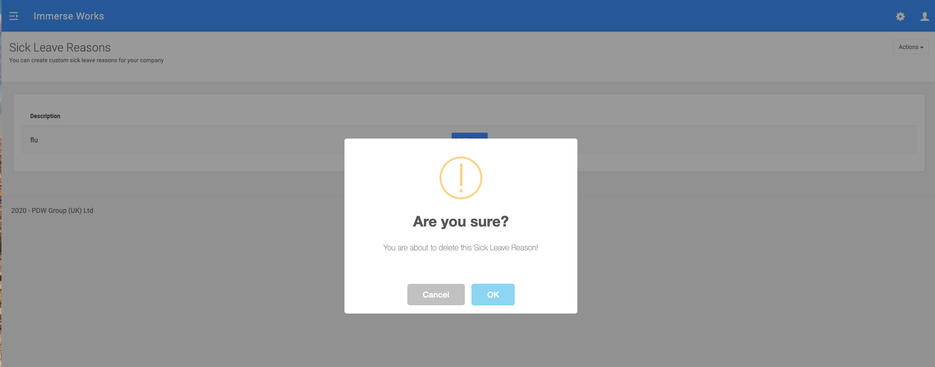Click the custom sick leave reasons subtitle
The height and width of the screenshot is (367, 935).
pyautogui.click(x=87, y=60)
